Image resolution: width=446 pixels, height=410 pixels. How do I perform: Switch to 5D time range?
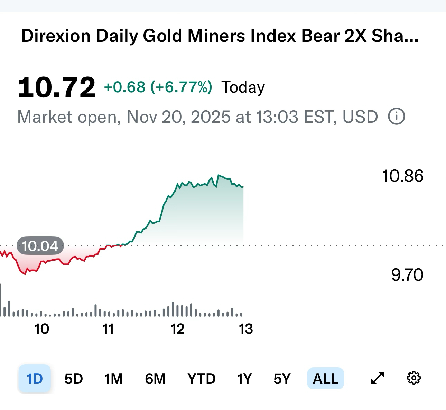[x=74, y=379]
